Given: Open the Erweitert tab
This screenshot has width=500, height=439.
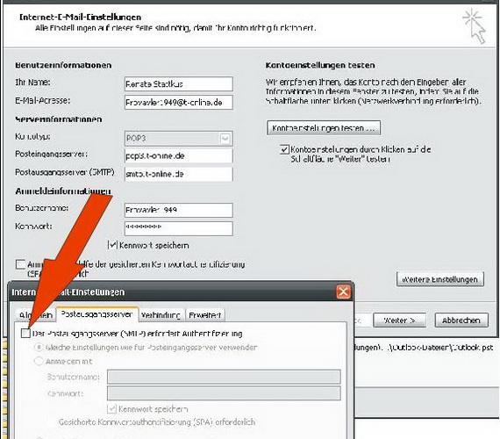Looking at the screenshot, I should click(205, 315).
